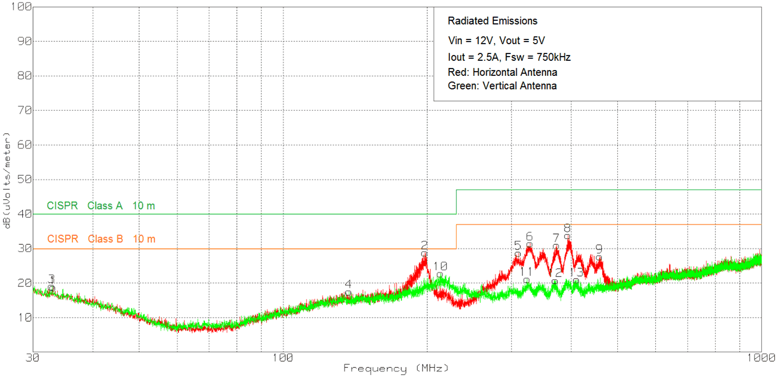Viewport: 779px width, 380px height.
Task: Select marker 10 on the green trace
Action: coord(440,274)
